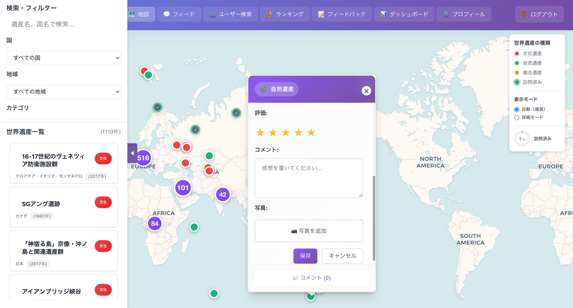Open the すべての国 country dropdown
This screenshot has height=308, width=573.
(64, 58)
